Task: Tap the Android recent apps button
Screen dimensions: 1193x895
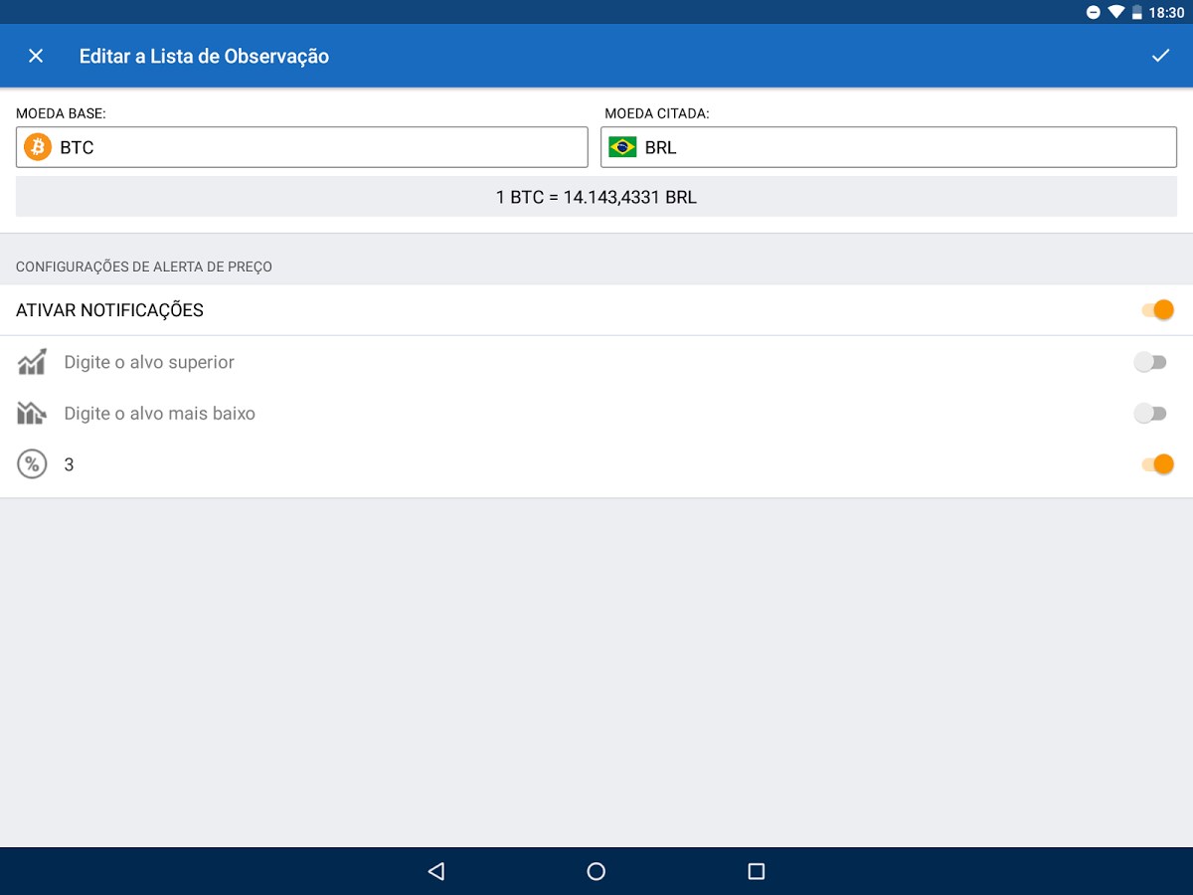Action: [x=757, y=871]
